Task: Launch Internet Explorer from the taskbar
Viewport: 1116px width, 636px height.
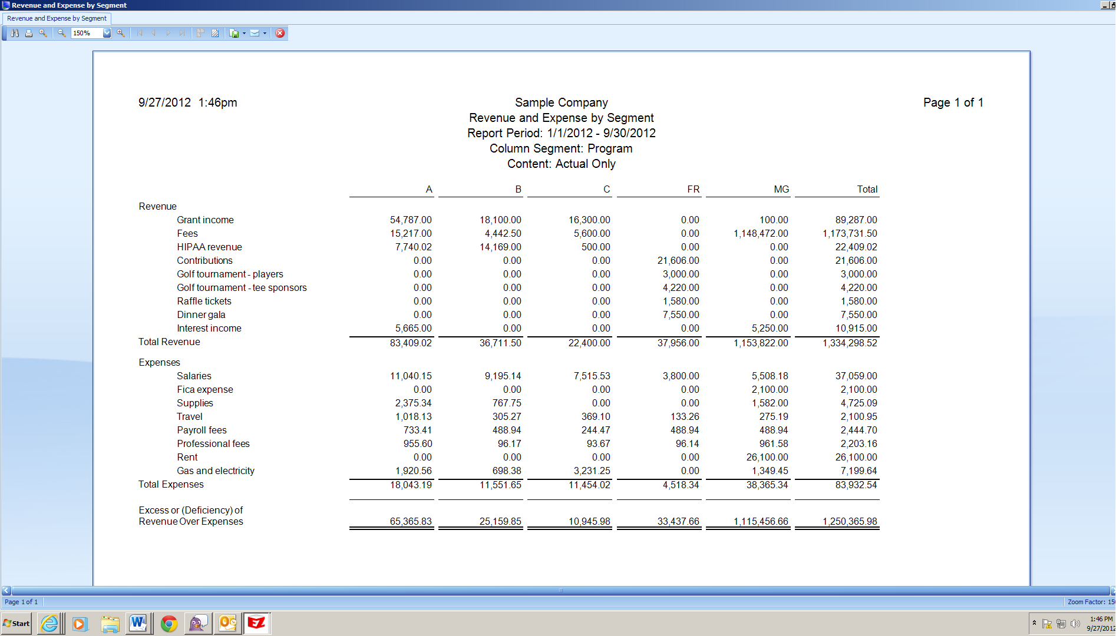Action: (x=50, y=624)
